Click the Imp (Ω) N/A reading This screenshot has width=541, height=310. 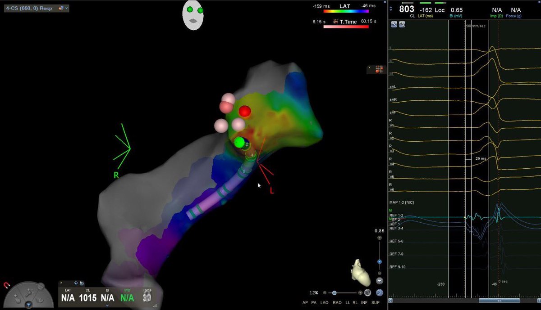[x=497, y=9]
